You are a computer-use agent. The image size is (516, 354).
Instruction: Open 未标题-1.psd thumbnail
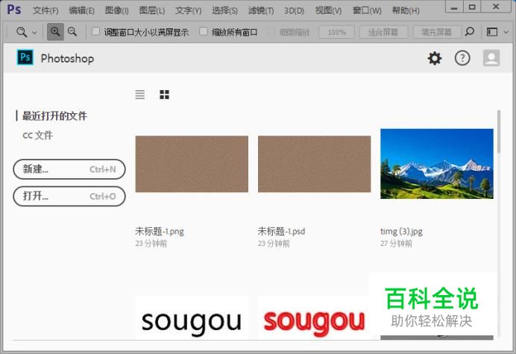click(x=314, y=164)
